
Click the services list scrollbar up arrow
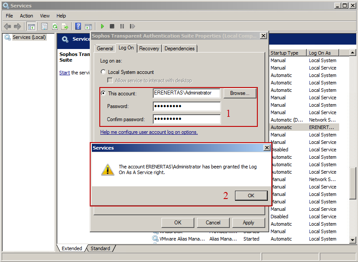point(352,53)
